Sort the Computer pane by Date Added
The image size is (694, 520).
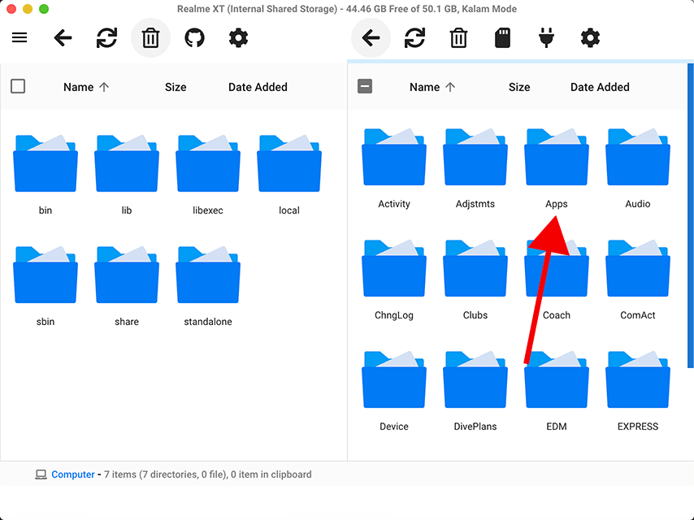258,87
